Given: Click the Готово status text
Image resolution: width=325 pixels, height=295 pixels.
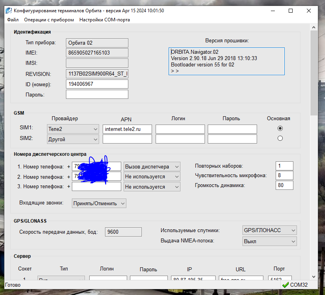Looking at the screenshot, I should [13, 285].
